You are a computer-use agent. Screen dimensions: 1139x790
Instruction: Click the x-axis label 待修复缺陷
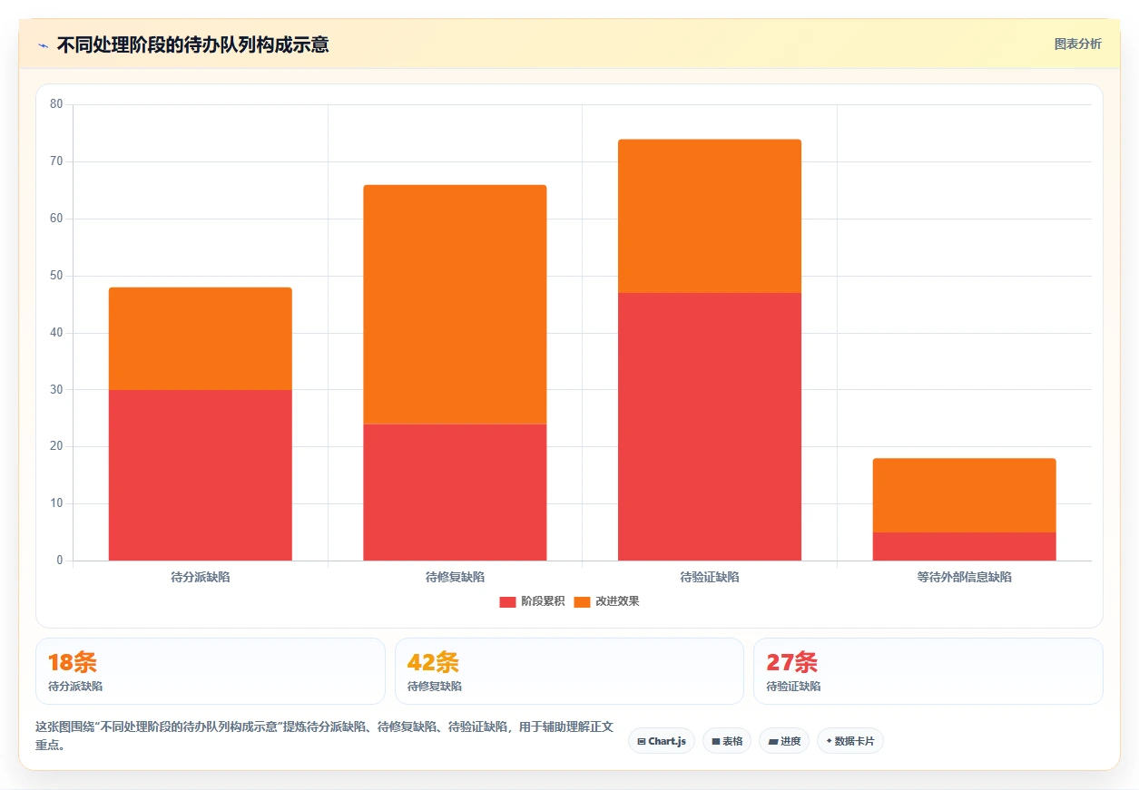pyautogui.click(x=455, y=577)
